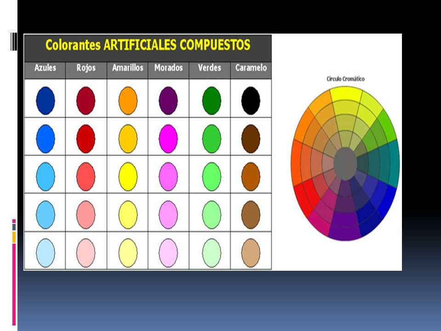Click the gray center of the color wheel

click(x=345, y=164)
